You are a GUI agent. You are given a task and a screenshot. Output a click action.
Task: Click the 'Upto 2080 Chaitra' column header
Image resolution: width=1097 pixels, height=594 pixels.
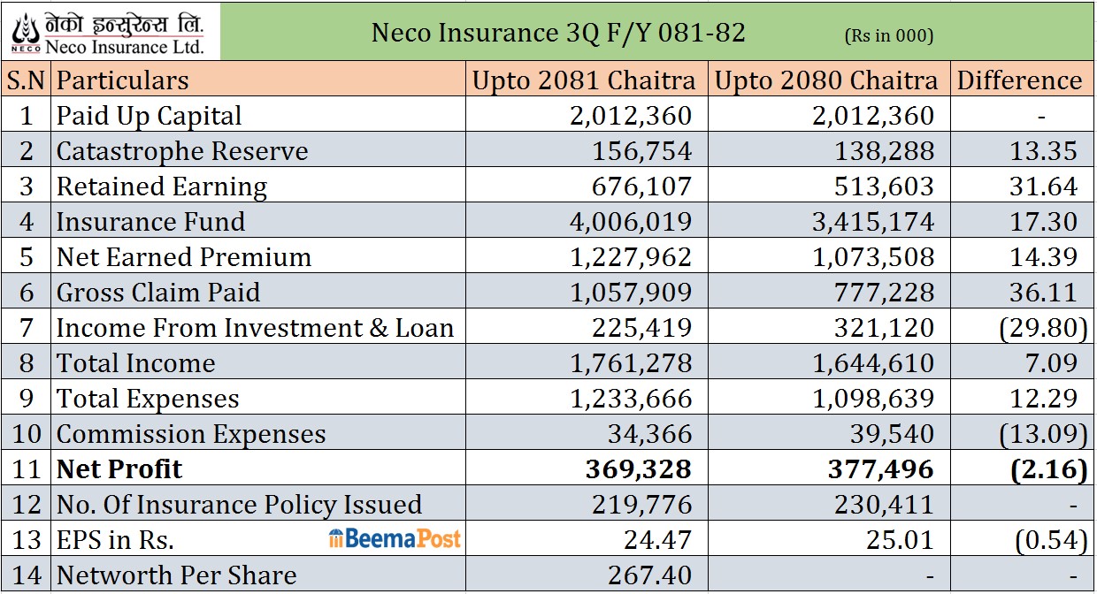pos(825,80)
